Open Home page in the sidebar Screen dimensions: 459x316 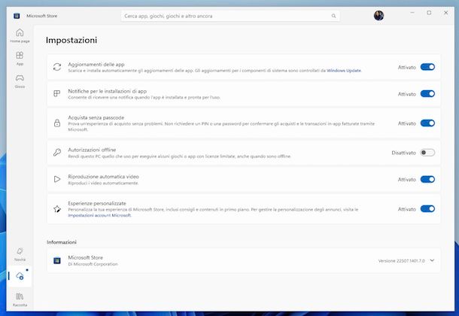point(20,35)
